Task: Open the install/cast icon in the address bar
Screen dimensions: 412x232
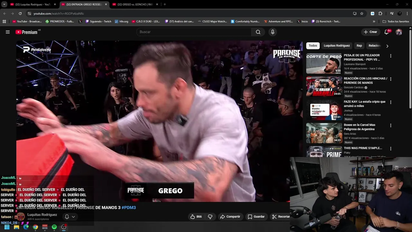Action: (355, 14)
